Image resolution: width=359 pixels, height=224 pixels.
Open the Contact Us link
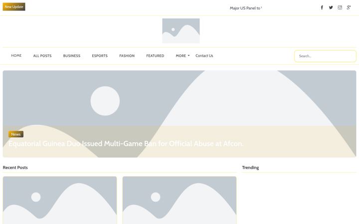click(204, 56)
